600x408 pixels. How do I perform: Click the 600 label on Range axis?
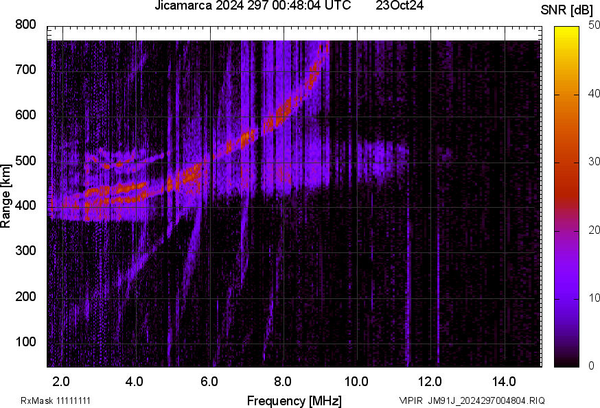coord(25,115)
